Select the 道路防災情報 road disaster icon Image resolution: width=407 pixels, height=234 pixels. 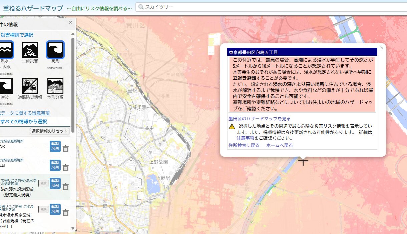point(30,86)
